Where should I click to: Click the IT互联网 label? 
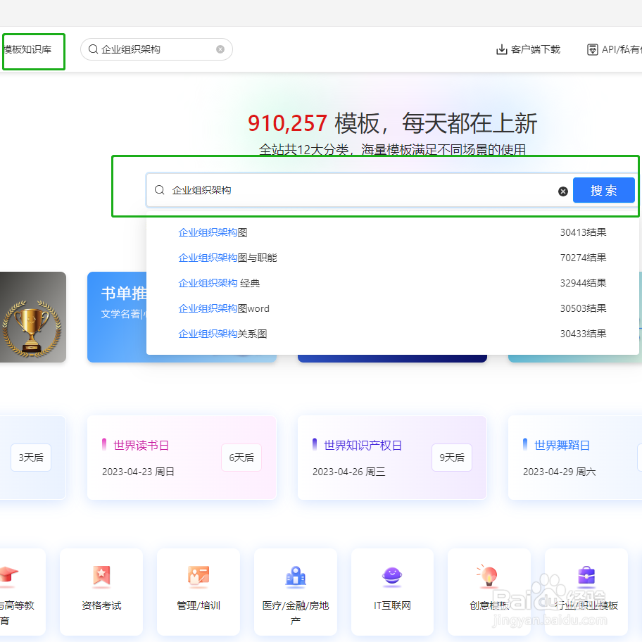392,605
